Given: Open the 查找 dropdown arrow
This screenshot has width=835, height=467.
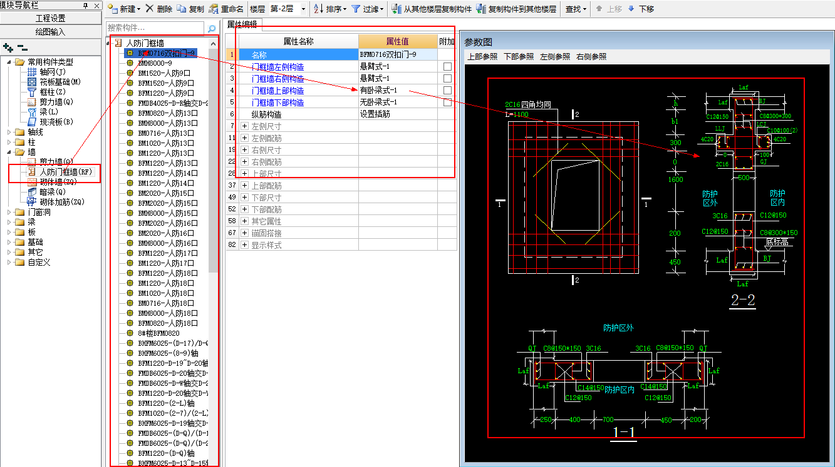Looking at the screenshot, I should point(585,9).
